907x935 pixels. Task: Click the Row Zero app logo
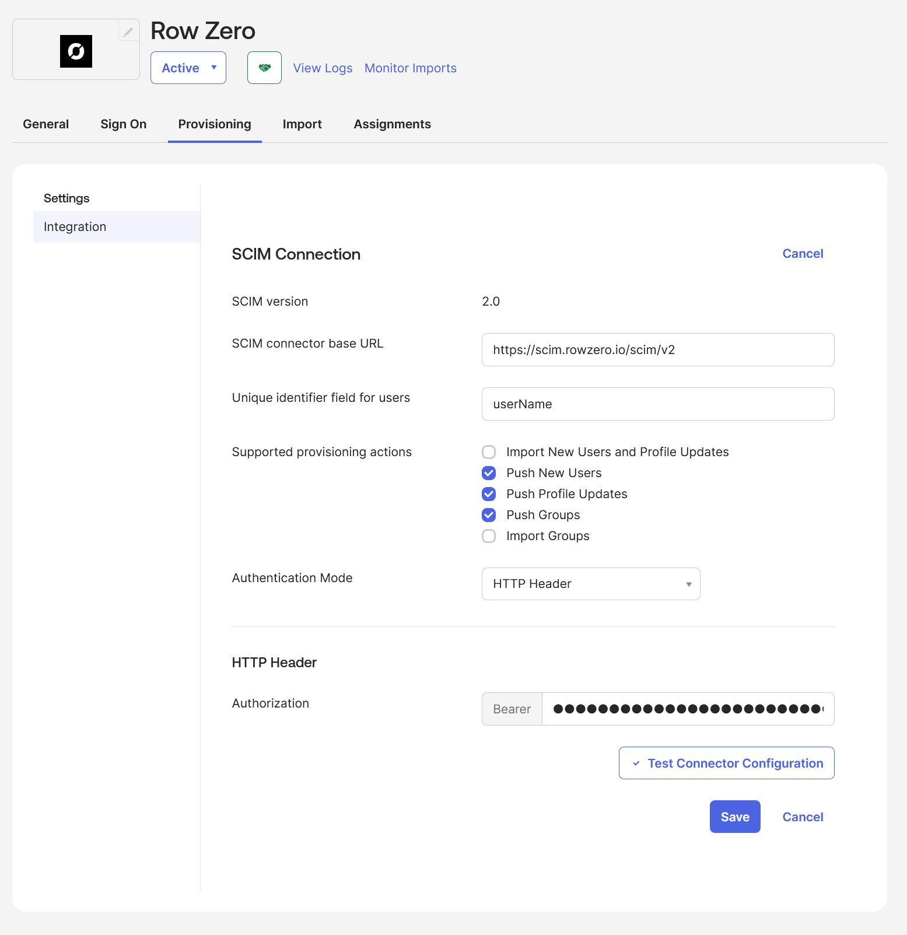click(x=76, y=51)
